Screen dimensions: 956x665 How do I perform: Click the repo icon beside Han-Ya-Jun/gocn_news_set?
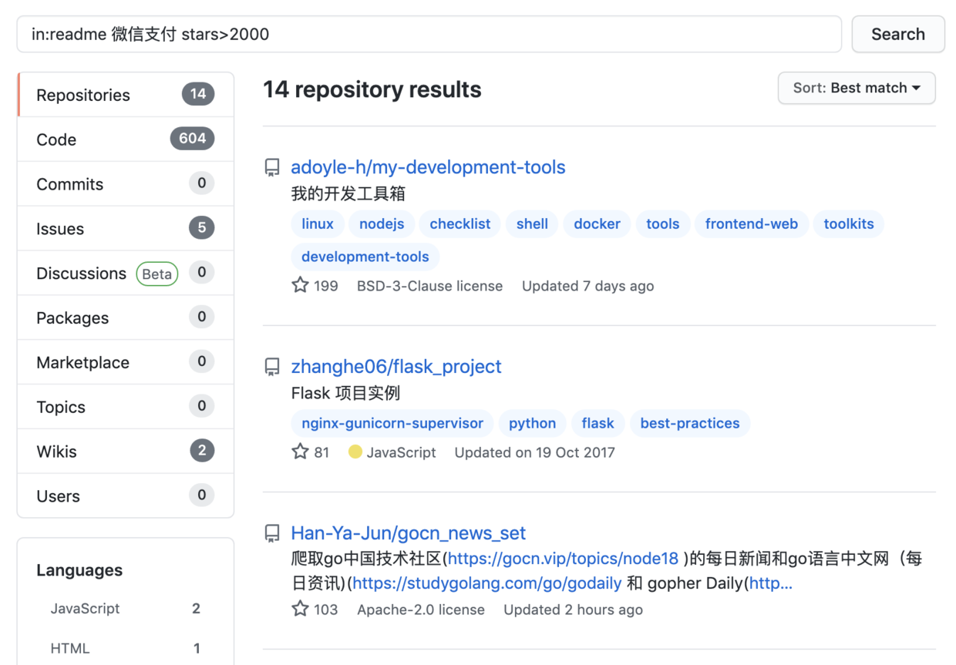coord(272,534)
